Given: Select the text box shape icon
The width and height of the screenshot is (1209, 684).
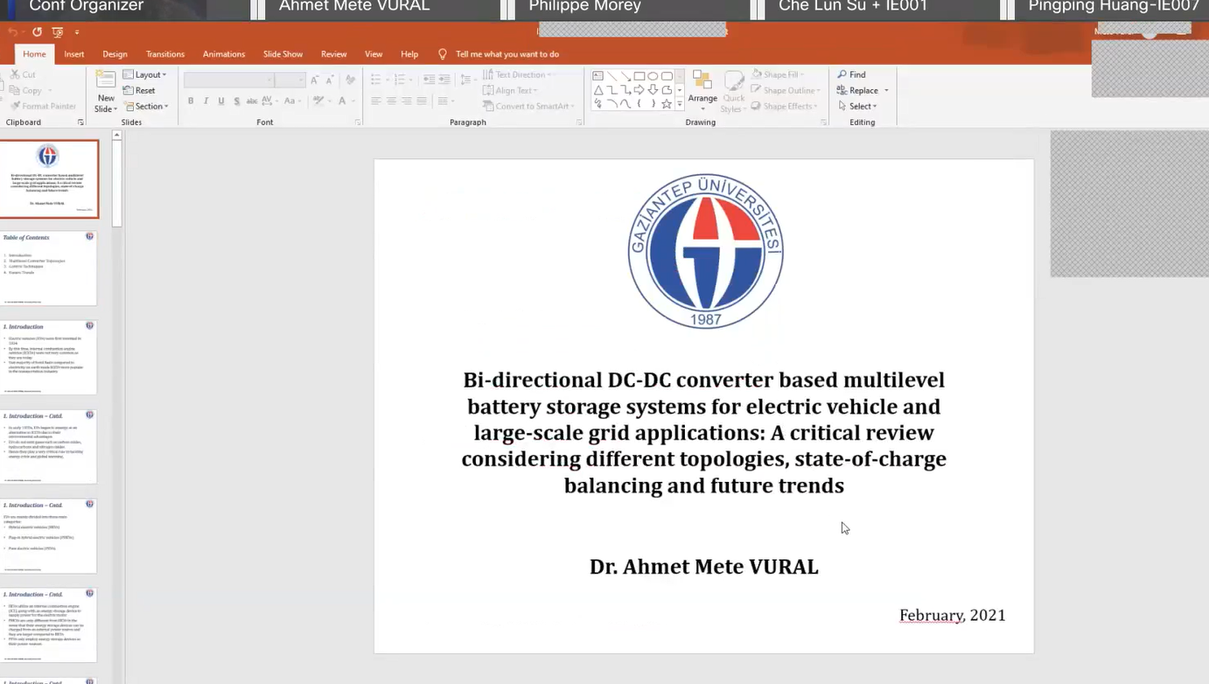Looking at the screenshot, I should 598,76.
